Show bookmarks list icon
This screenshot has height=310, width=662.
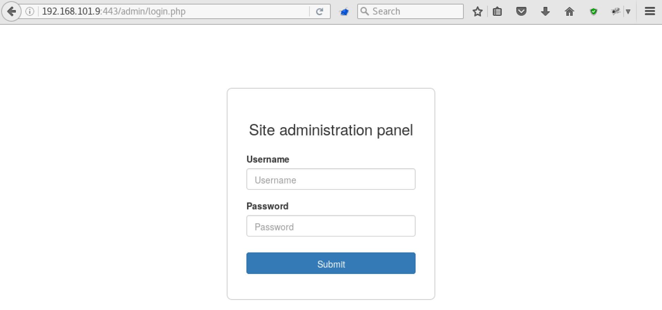point(497,12)
